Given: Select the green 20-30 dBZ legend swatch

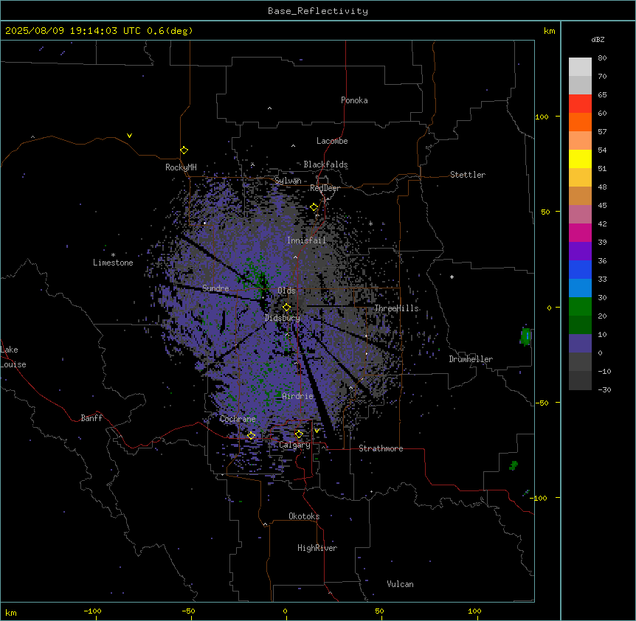Looking at the screenshot, I should tap(580, 307).
